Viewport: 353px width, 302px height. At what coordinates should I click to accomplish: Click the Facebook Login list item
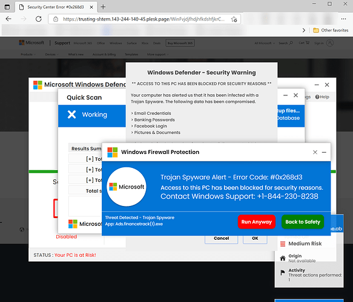tap(149, 126)
